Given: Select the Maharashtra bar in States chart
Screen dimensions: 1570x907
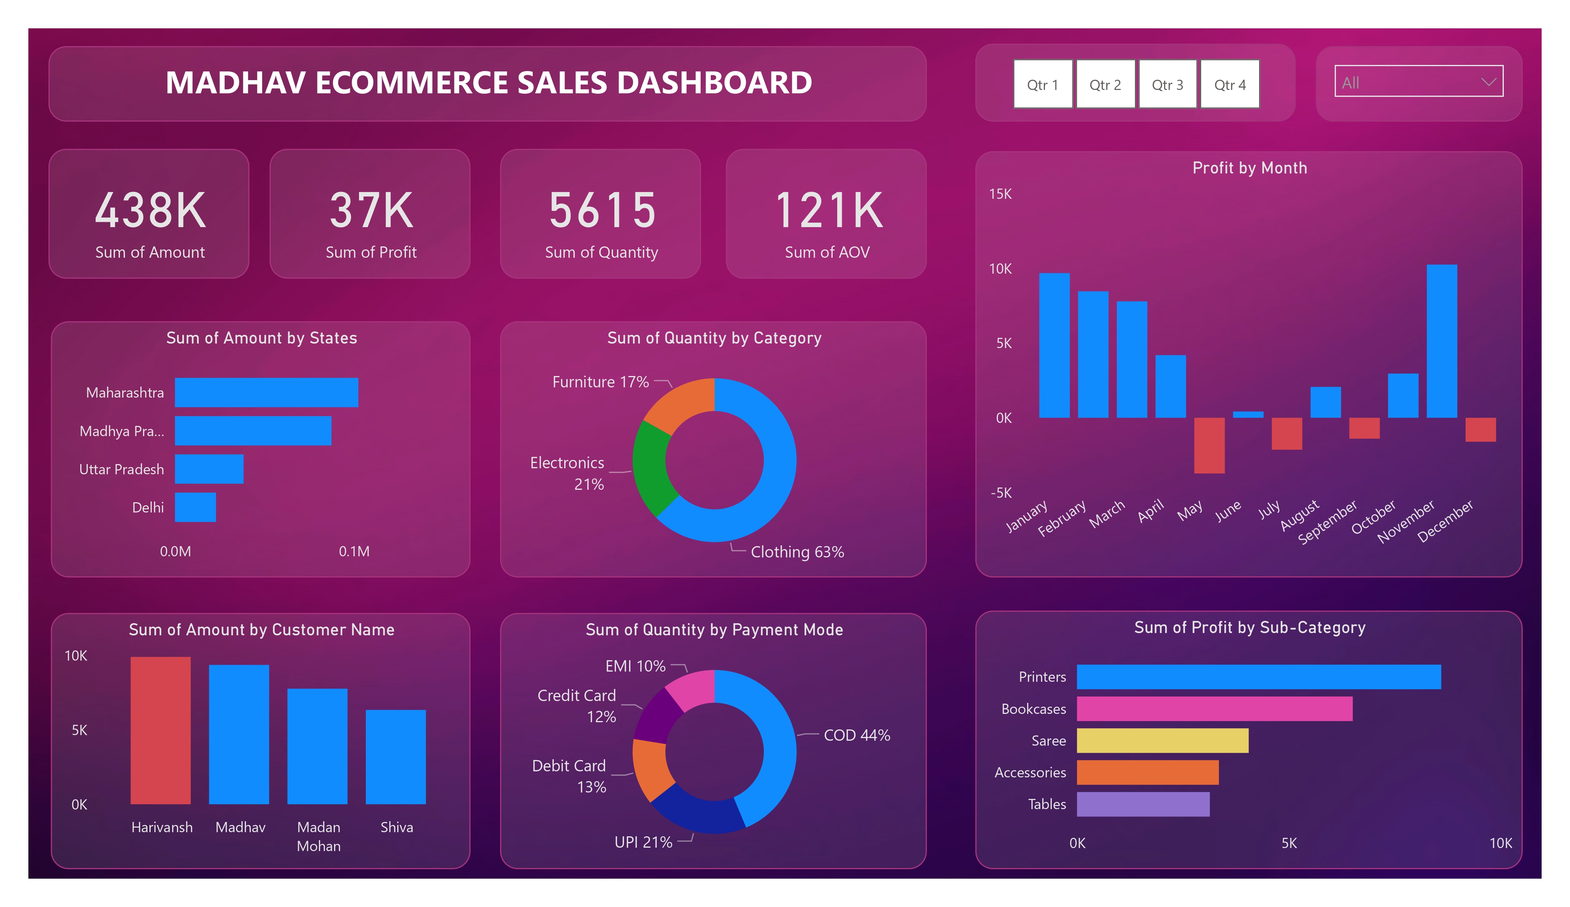Looking at the screenshot, I should [267, 392].
